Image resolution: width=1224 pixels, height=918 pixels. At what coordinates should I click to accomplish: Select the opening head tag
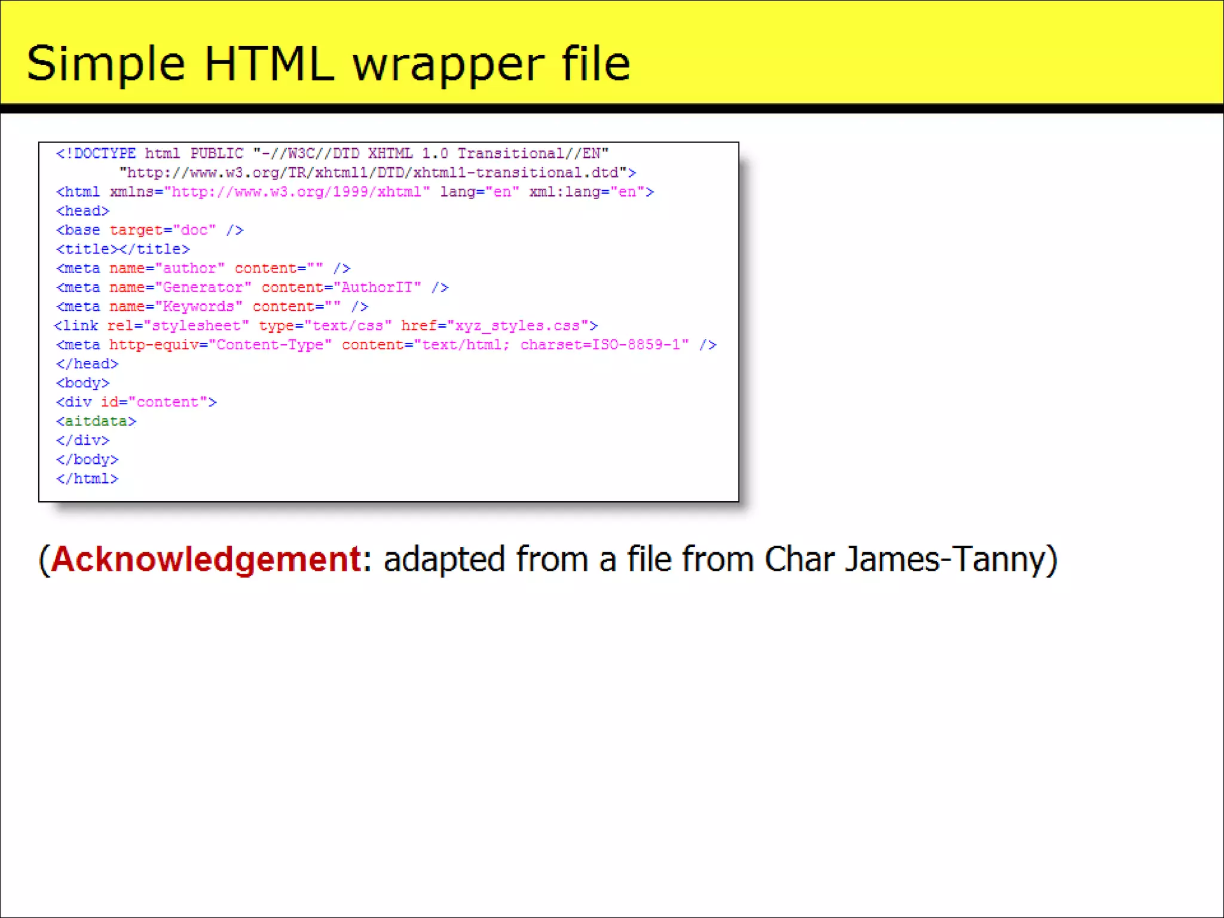[x=83, y=211]
